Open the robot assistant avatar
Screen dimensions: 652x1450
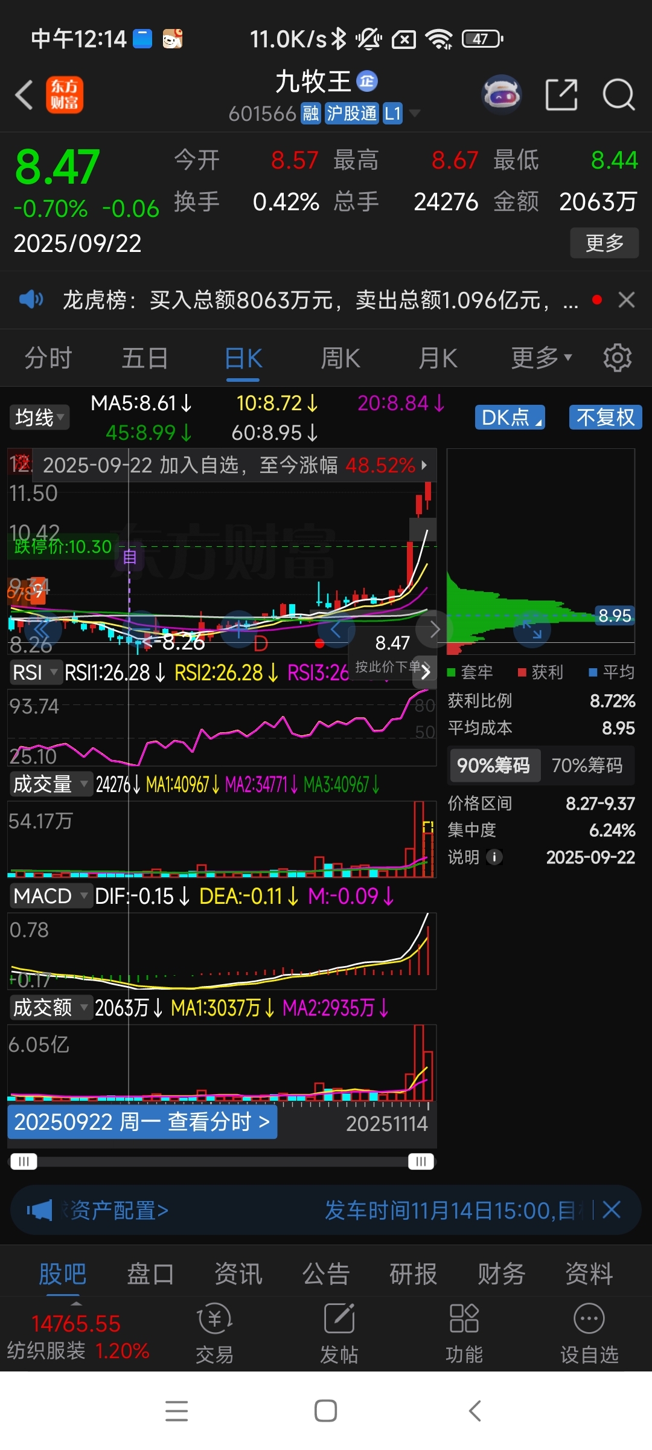click(x=501, y=95)
